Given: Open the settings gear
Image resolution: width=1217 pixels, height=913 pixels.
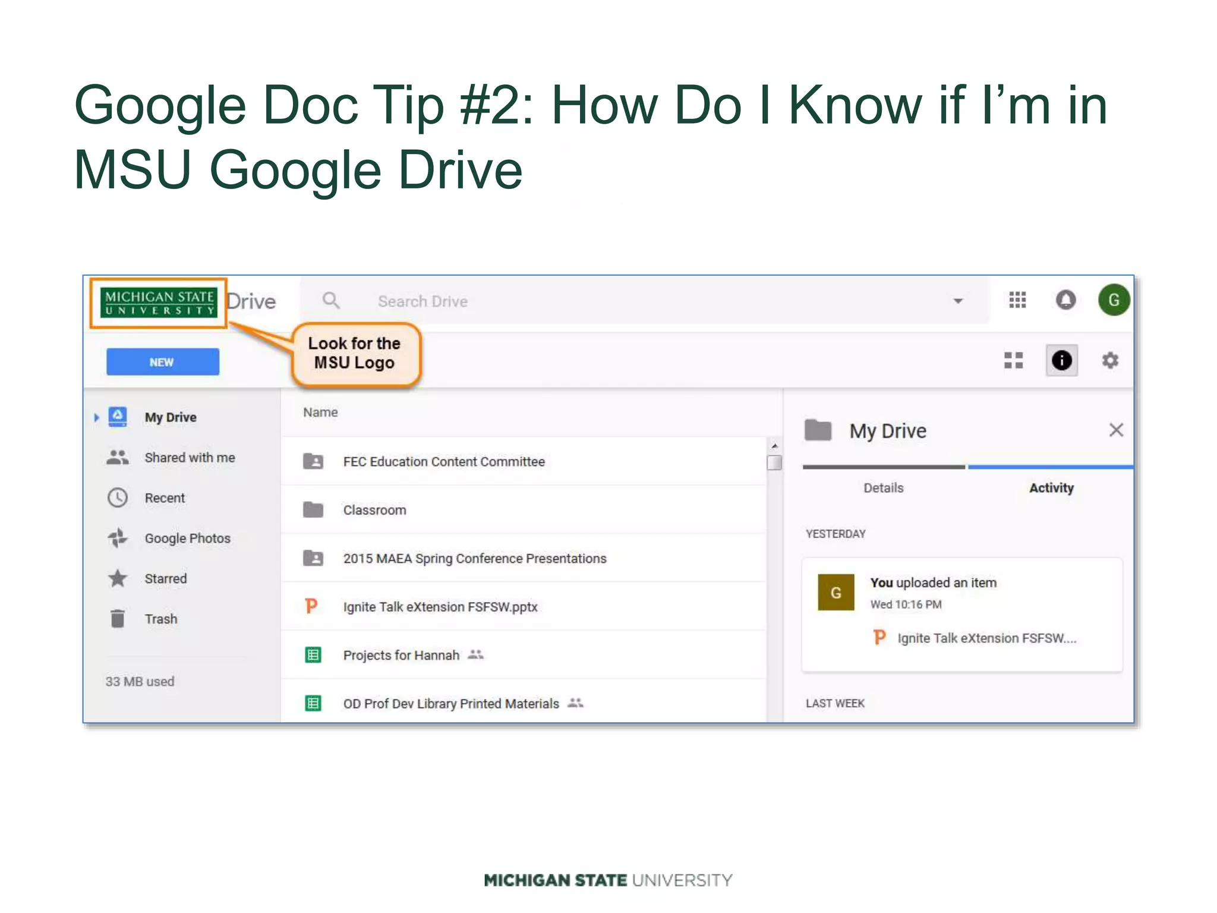Looking at the screenshot, I should coord(1110,360).
